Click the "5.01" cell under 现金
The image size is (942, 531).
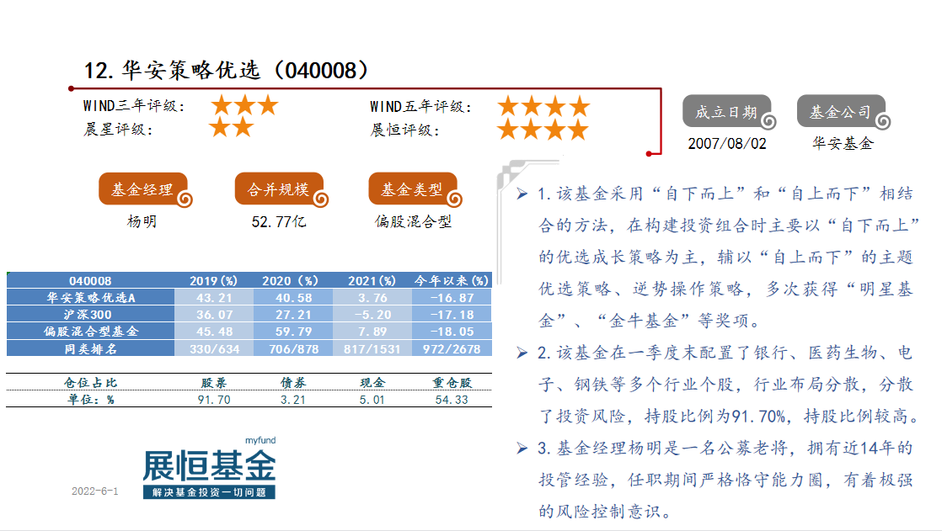pyautogui.click(x=372, y=400)
